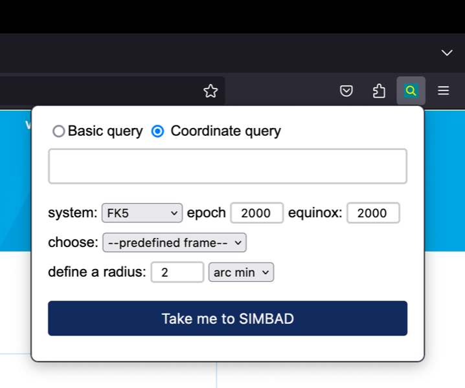Bookmark this page with the star icon
Image resolution: width=465 pixels, height=388 pixels.
210,91
